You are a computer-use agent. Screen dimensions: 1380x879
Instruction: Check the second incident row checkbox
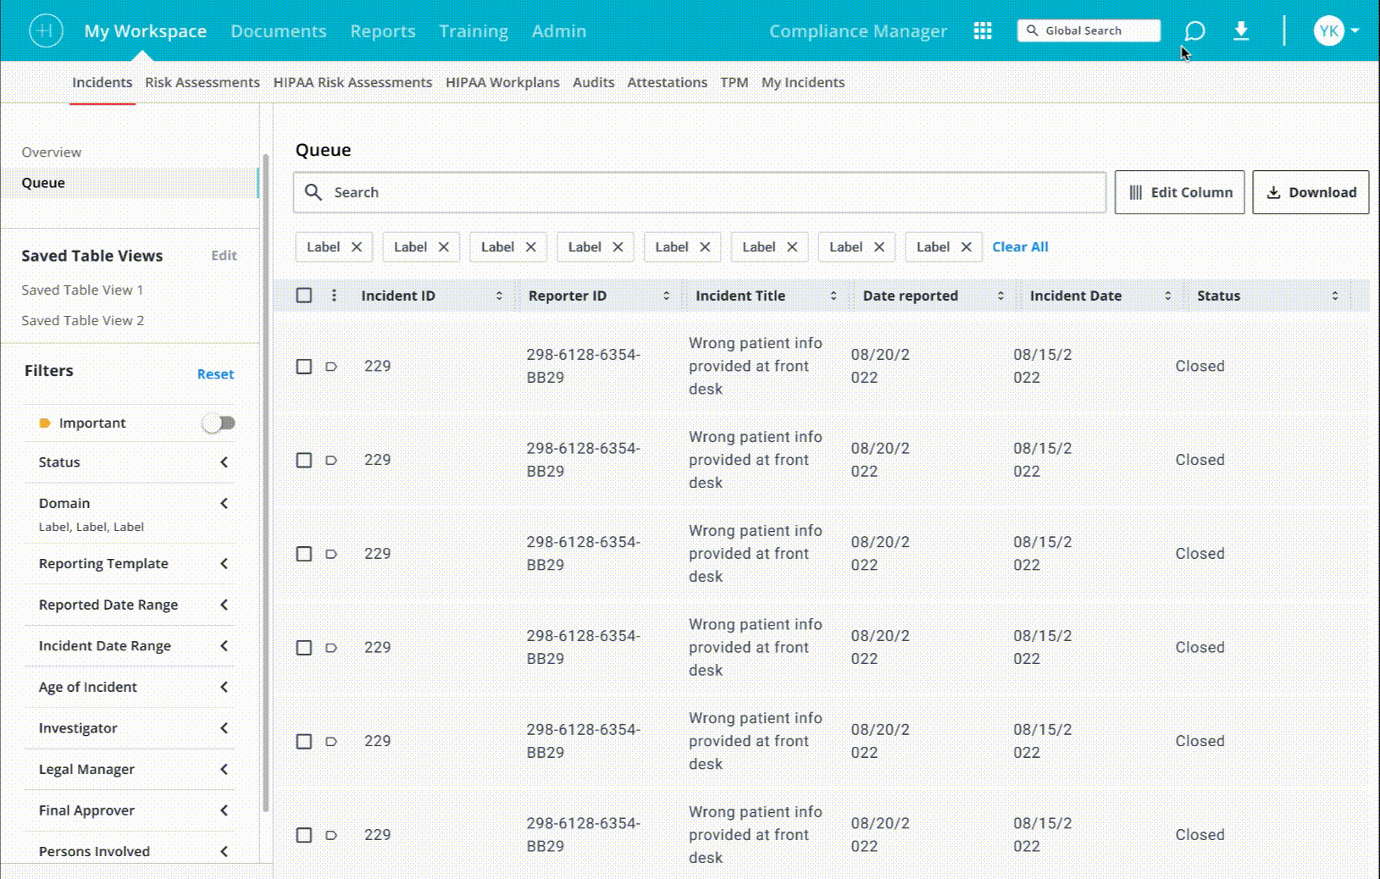click(304, 461)
